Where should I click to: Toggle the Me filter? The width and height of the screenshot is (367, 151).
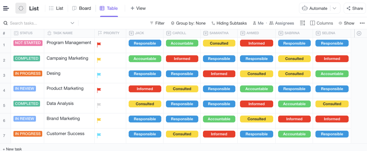click(x=258, y=23)
